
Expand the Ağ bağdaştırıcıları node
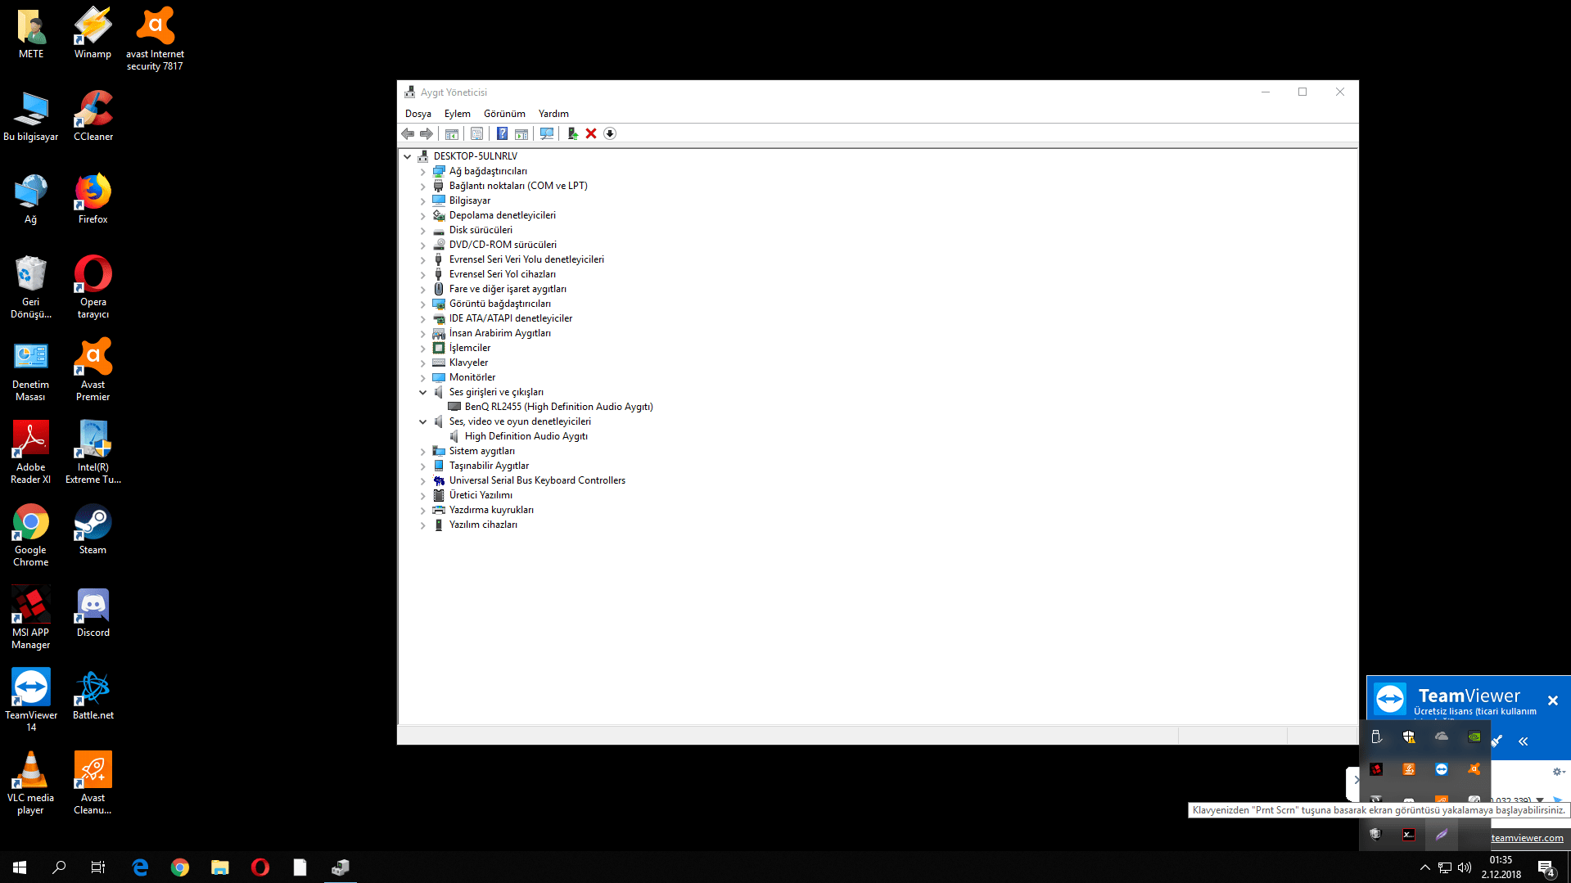coord(423,172)
